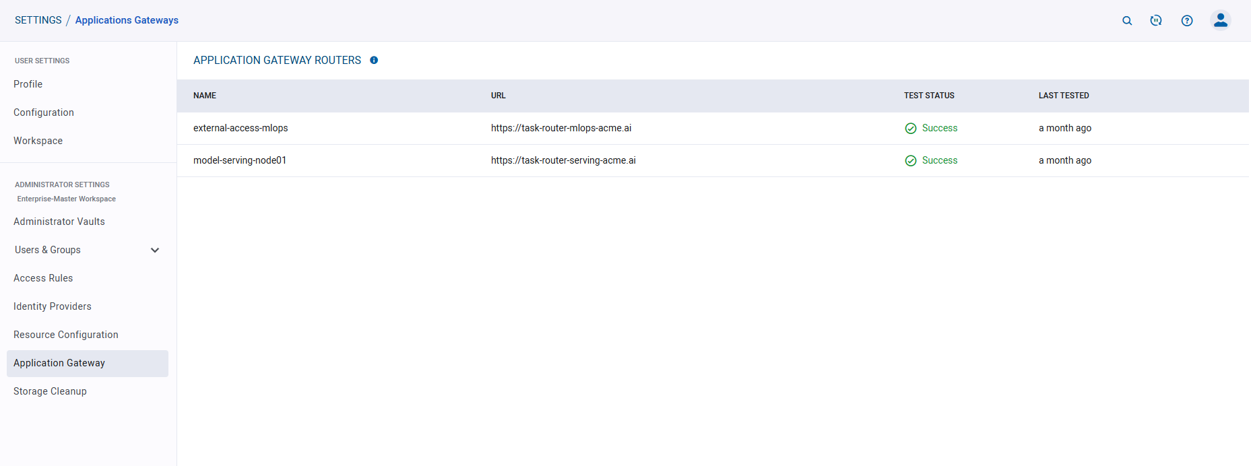Open the user profile avatar menu
Image resolution: width=1251 pixels, height=466 pixels.
[x=1220, y=20]
